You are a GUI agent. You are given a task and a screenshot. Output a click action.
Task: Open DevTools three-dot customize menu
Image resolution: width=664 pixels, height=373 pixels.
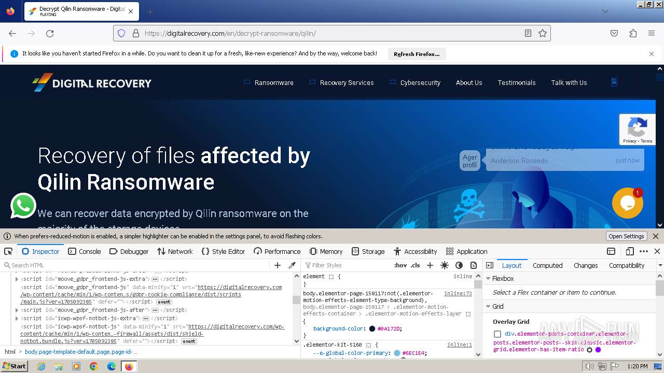coord(644,251)
